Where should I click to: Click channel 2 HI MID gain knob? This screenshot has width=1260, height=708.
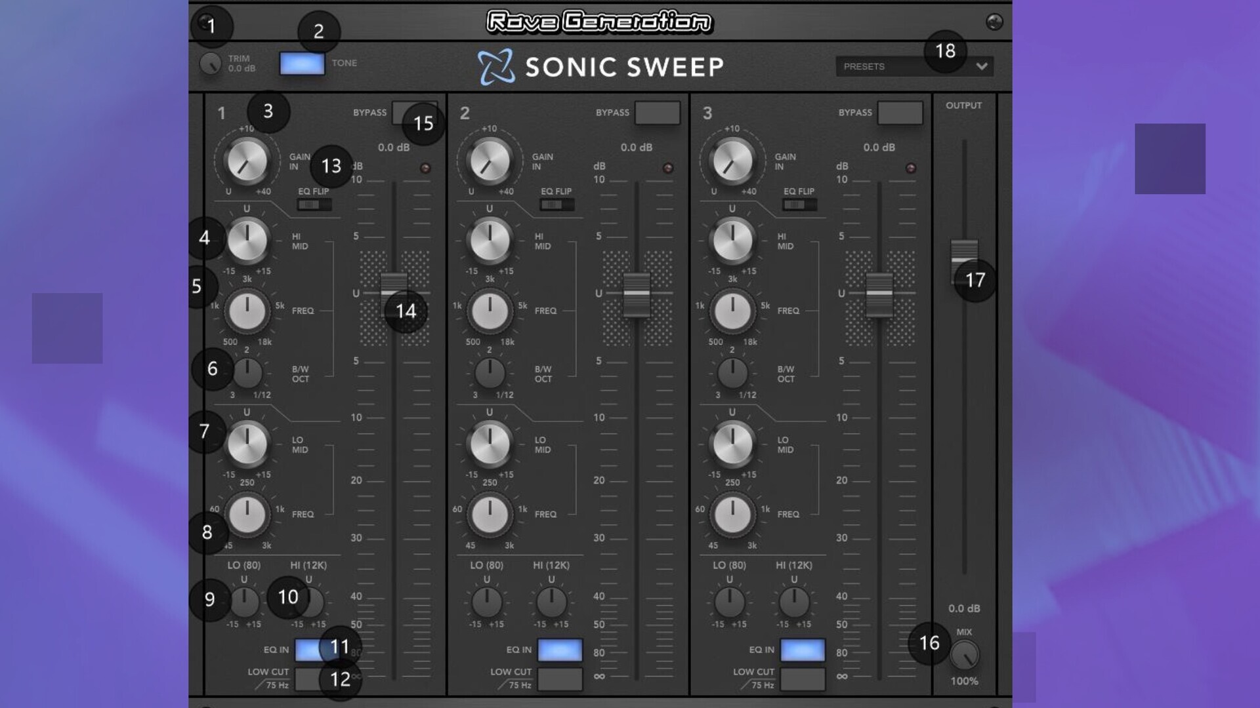490,240
